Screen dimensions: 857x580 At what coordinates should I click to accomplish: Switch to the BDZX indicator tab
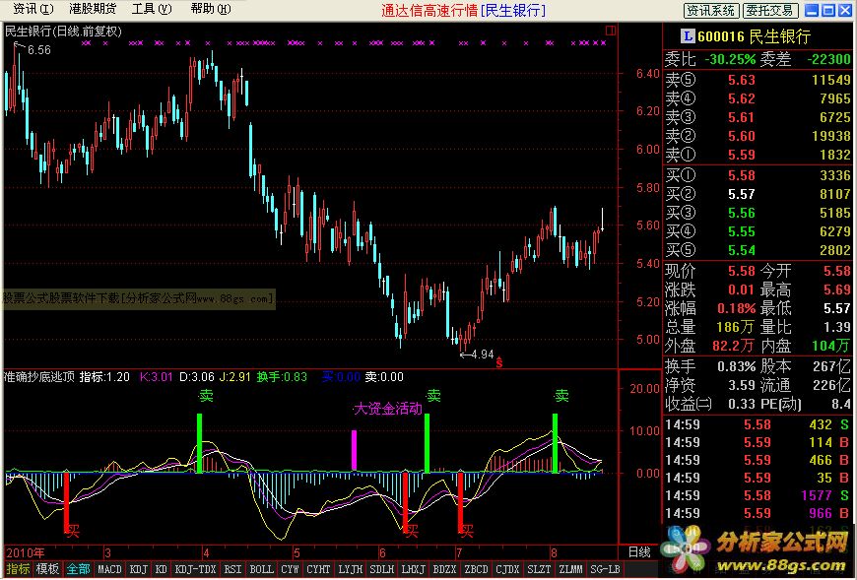click(444, 569)
